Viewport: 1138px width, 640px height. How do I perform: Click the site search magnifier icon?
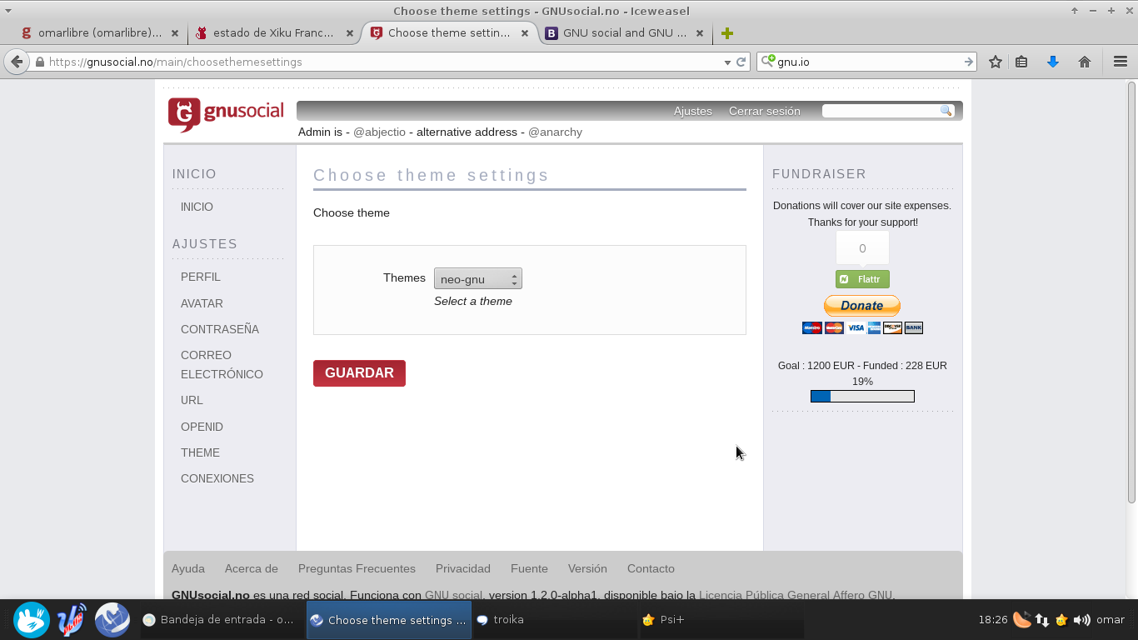pos(946,111)
